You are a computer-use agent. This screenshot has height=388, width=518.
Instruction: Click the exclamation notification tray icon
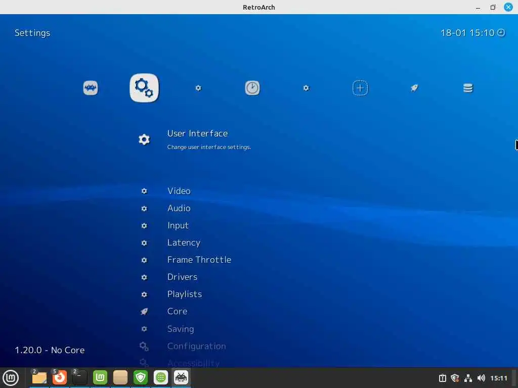(x=443, y=378)
